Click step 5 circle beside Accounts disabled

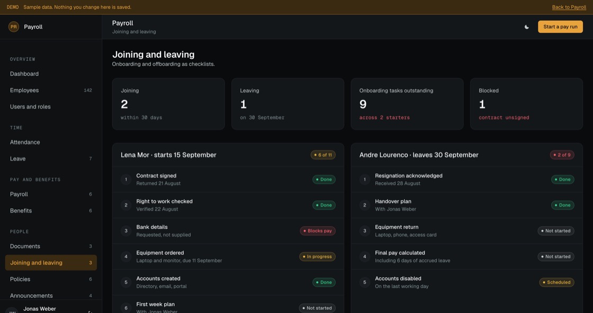click(x=365, y=282)
